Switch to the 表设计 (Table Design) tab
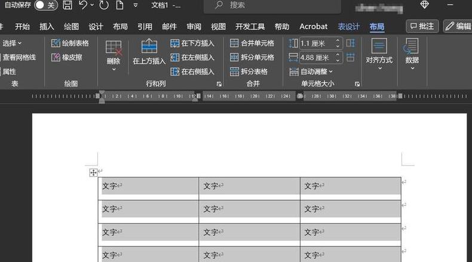The width and height of the screenshot is (472, 262). pyautogui.click(x=348, y=26)
